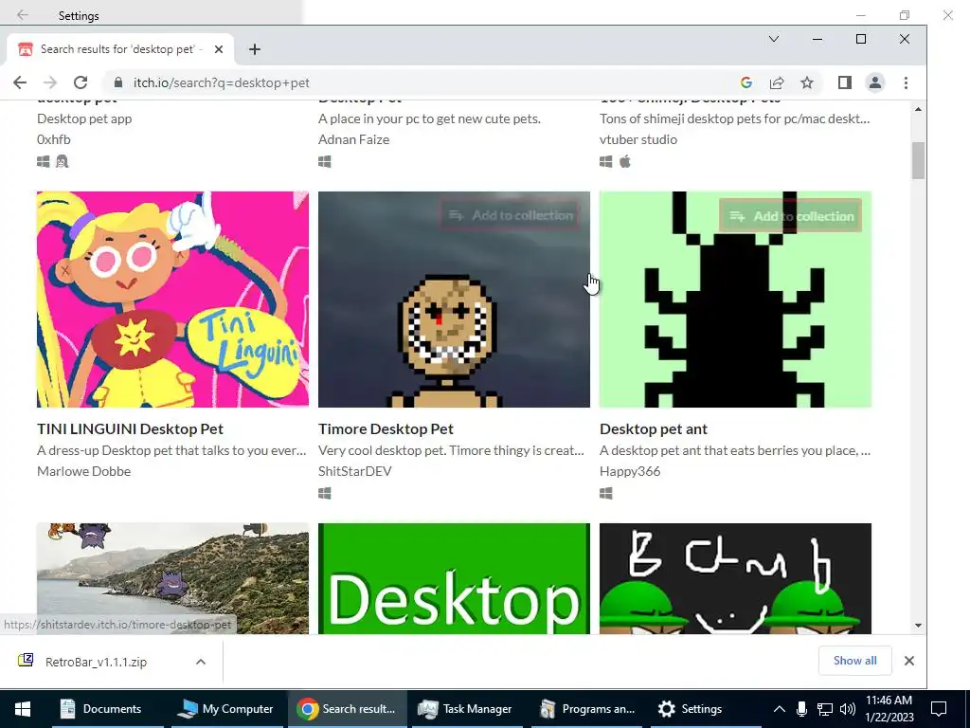
Task: Open the Chrome profile avatar menu
Action: (x=874, y=82)
